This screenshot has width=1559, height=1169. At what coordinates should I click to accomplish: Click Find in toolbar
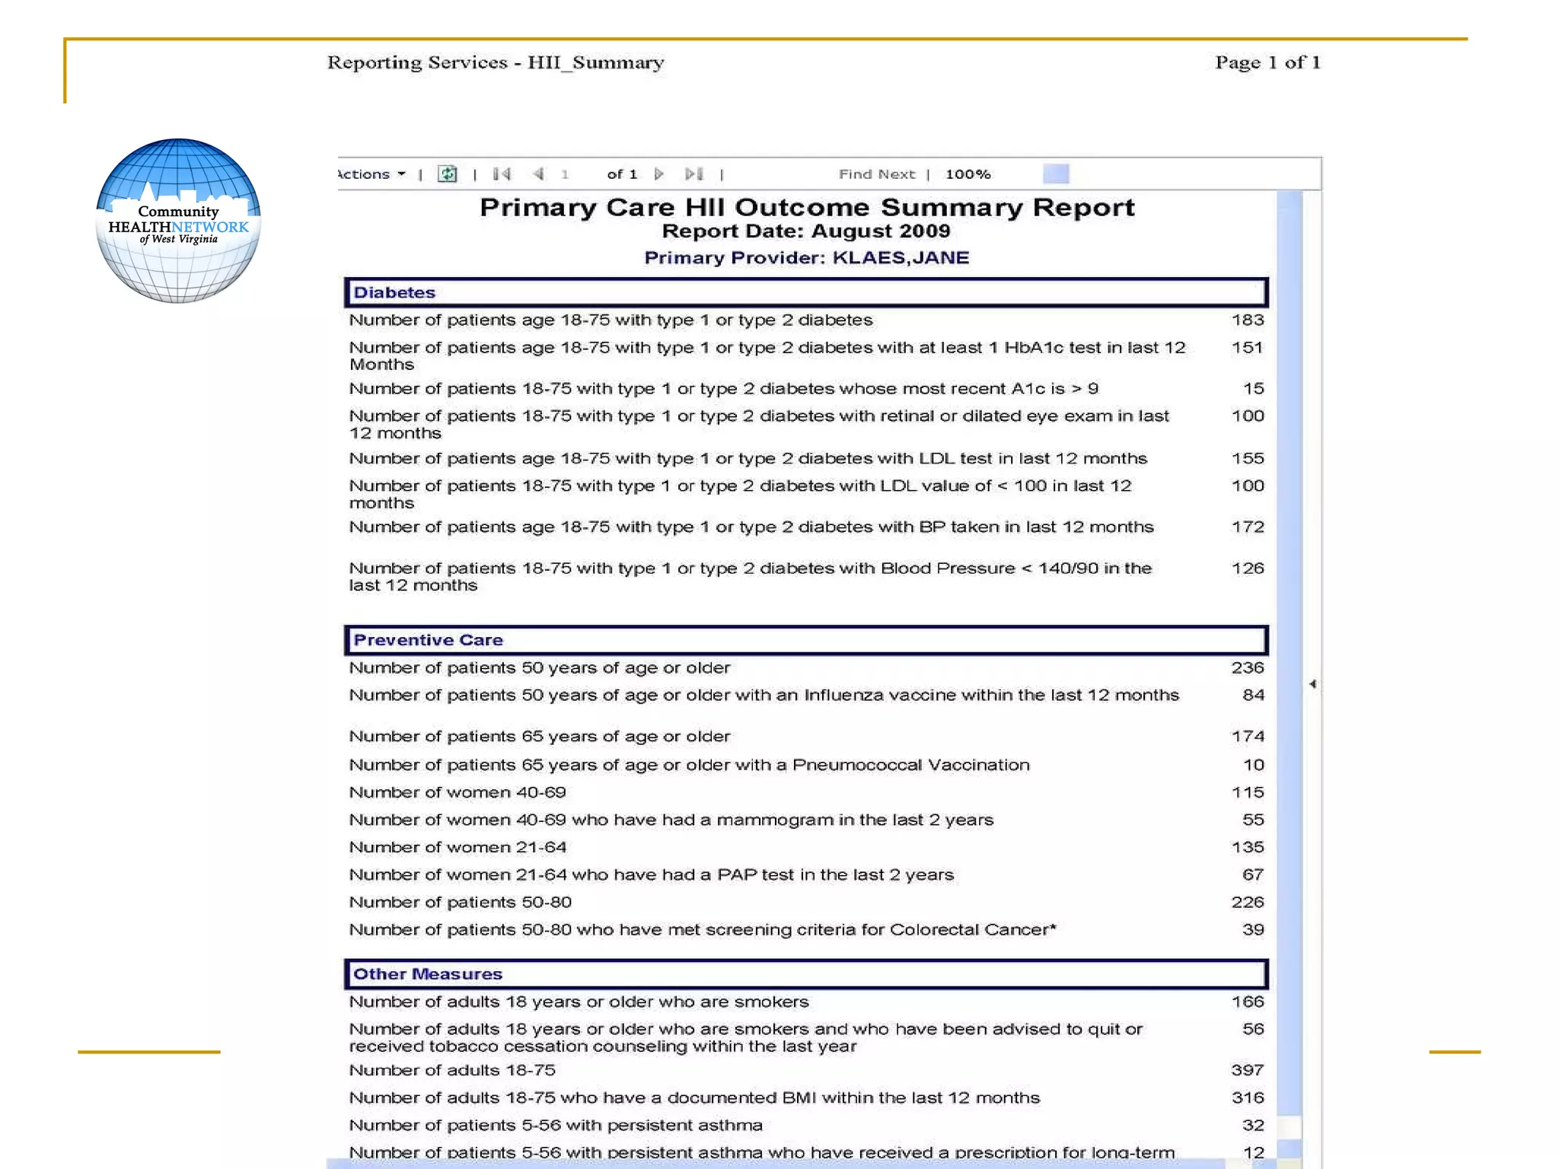855,174
